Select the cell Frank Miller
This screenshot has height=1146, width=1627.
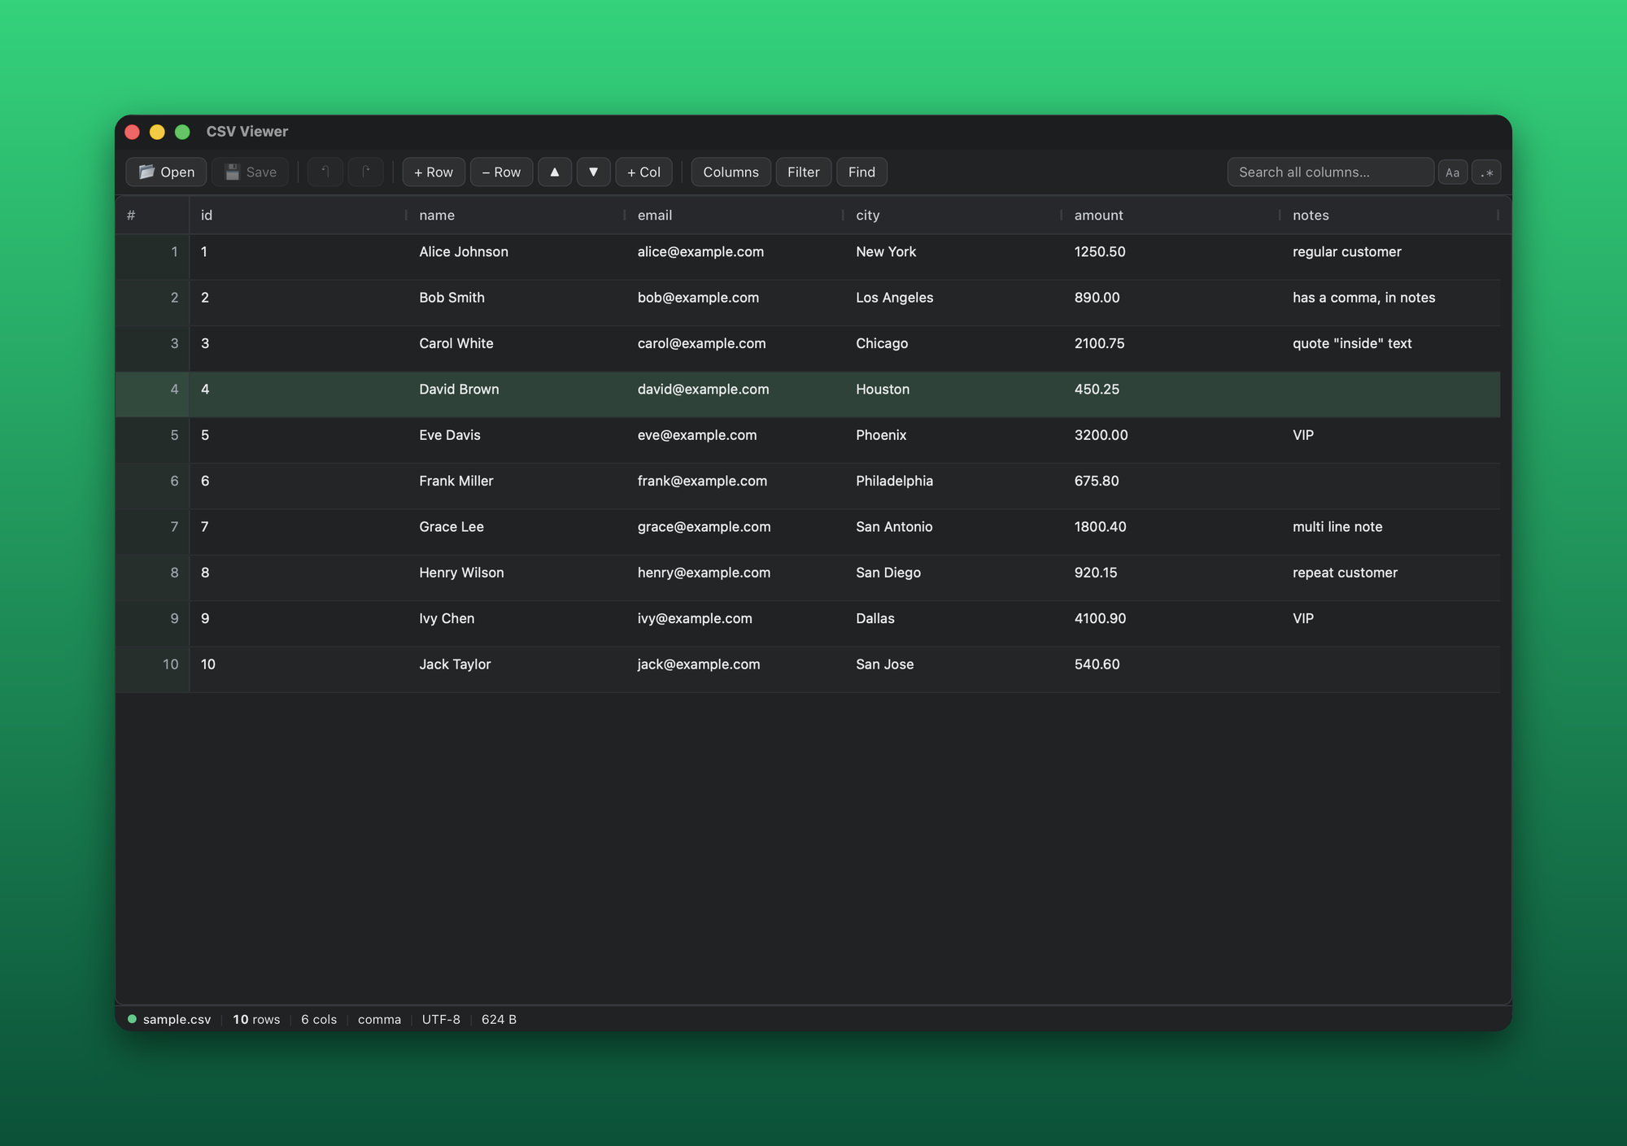tap(517, 486)
